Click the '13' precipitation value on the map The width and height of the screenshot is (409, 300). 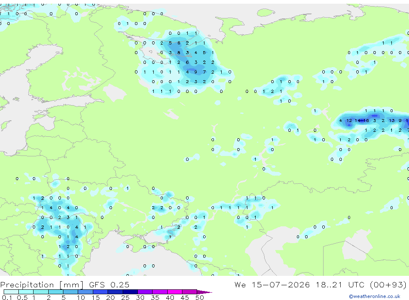(391, 120)
